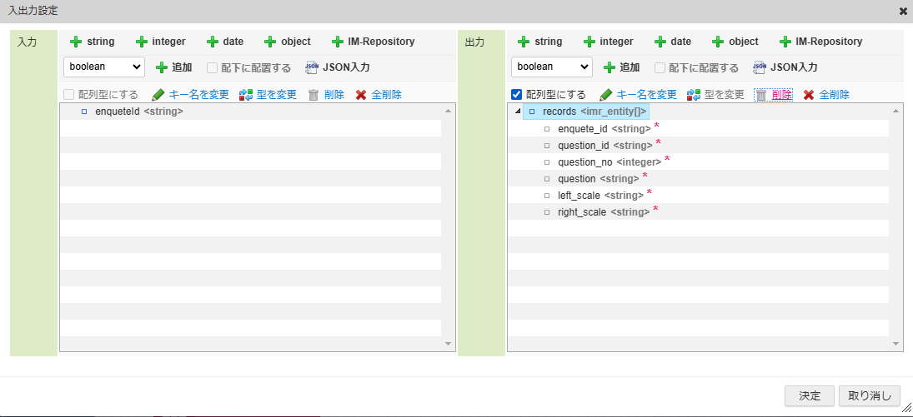913x417 pixels.
Task: Add IM-Repository type in output panel
Action: 821,42
